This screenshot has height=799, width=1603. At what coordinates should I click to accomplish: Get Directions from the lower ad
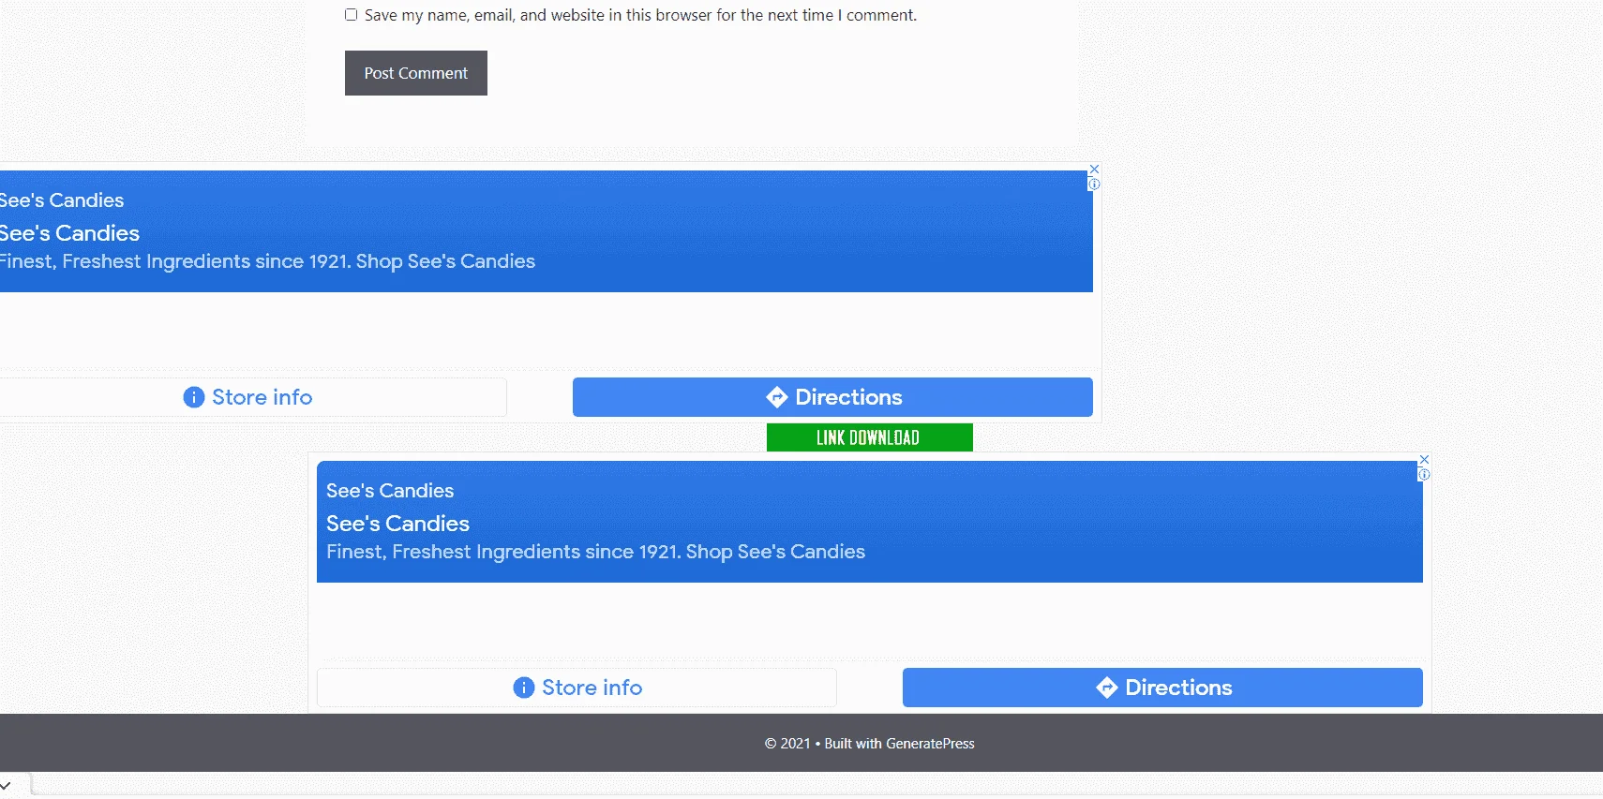point(1162,688)
